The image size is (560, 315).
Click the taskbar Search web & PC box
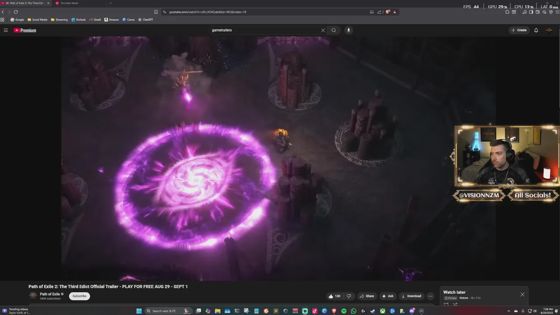[168, 311]
